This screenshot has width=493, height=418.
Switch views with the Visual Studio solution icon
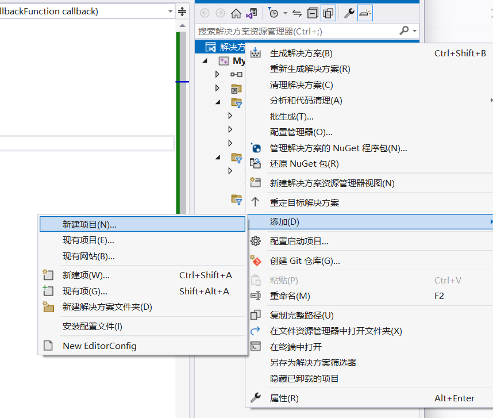(252, 13)
